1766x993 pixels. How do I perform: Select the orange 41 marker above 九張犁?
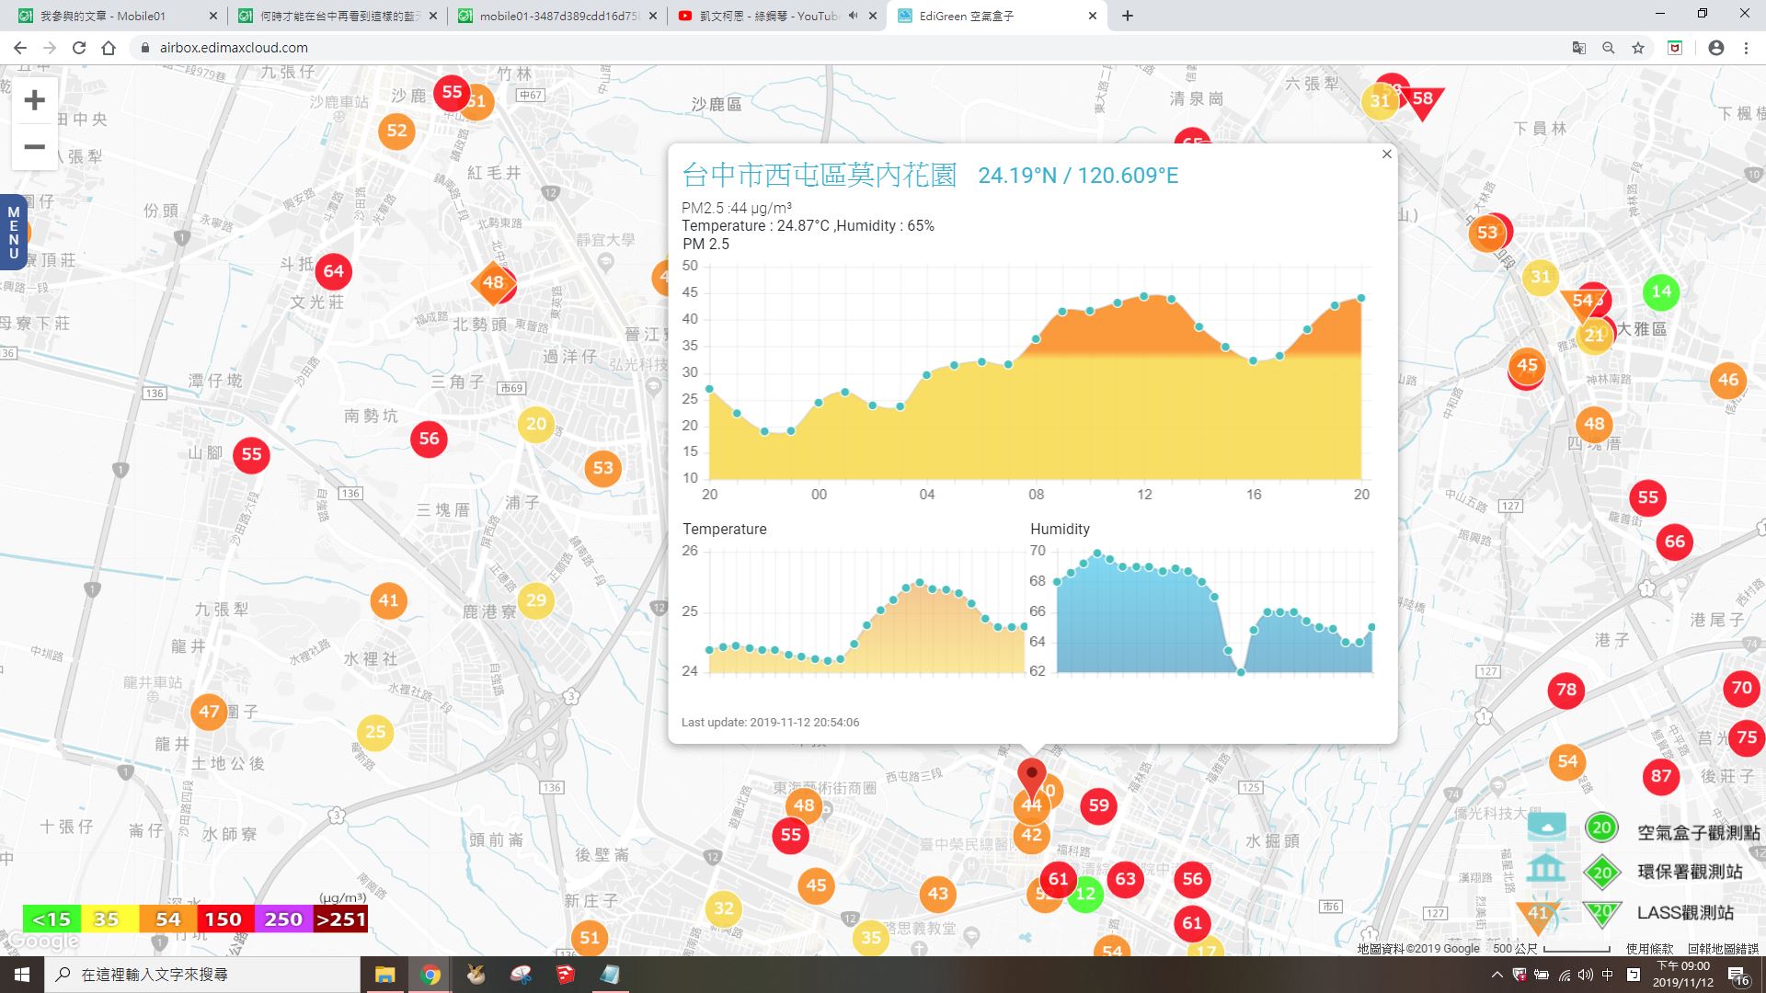point(388,600)
